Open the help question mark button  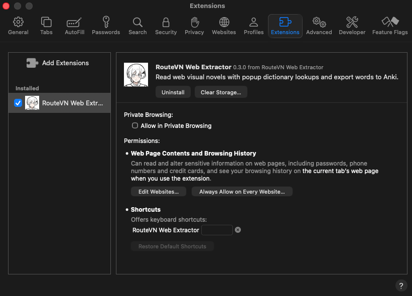click(401, 286)
